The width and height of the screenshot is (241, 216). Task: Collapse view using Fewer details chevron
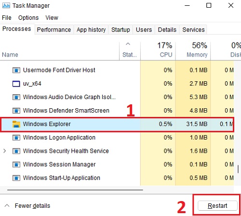(7, 206)
